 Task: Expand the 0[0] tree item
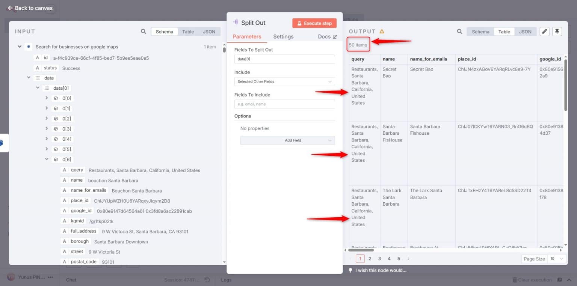tap(47, 98)
